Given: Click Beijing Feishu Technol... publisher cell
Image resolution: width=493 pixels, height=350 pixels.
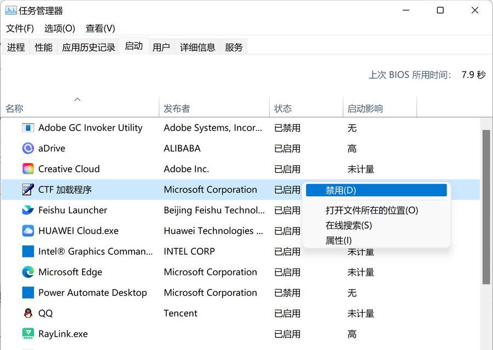Looking at the screenshot, I should pyautogui.click(x=214, y=210).
